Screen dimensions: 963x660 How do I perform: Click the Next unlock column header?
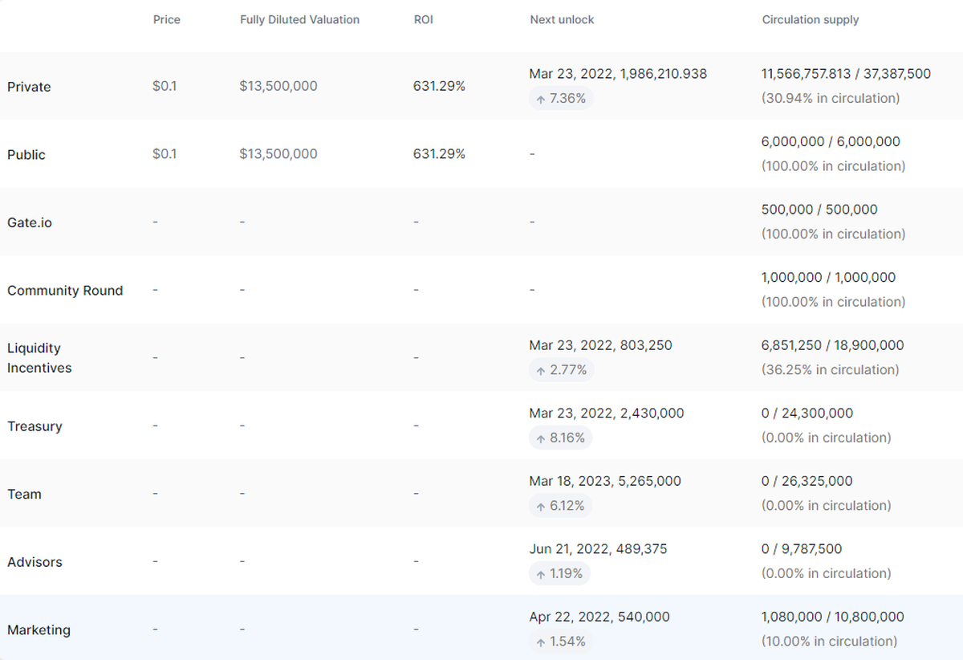pyautogui.click(x=562, y=19)
